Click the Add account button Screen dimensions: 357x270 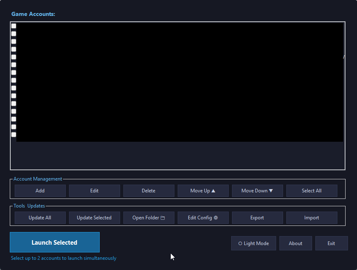pos(40,191)
